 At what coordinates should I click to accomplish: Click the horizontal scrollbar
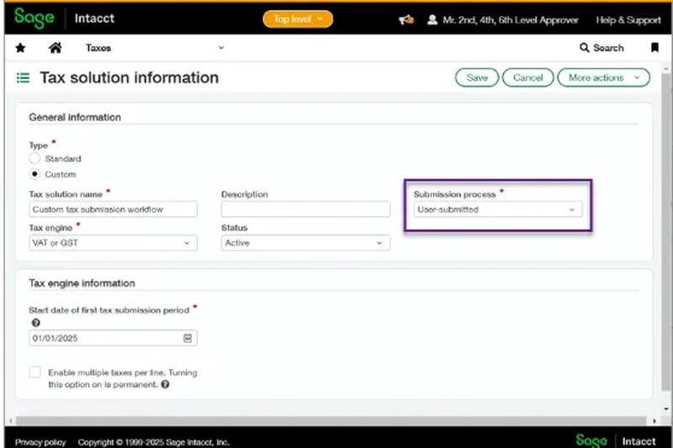(331, 420)
